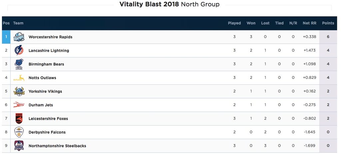Click the Yorkshire Vikings helmet logo

(19, 91)
